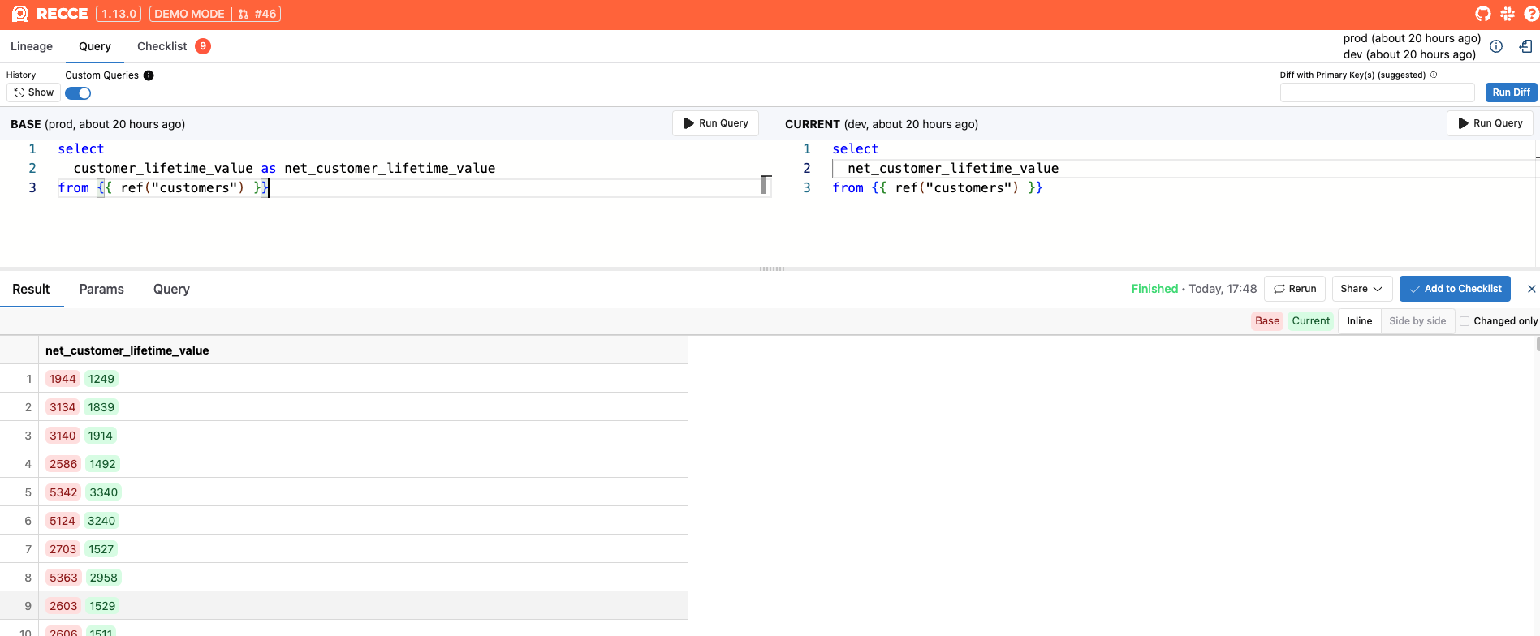Select the Params tab
The image size is (1540, 636).
pyautogui.click(x=101, y=290)
